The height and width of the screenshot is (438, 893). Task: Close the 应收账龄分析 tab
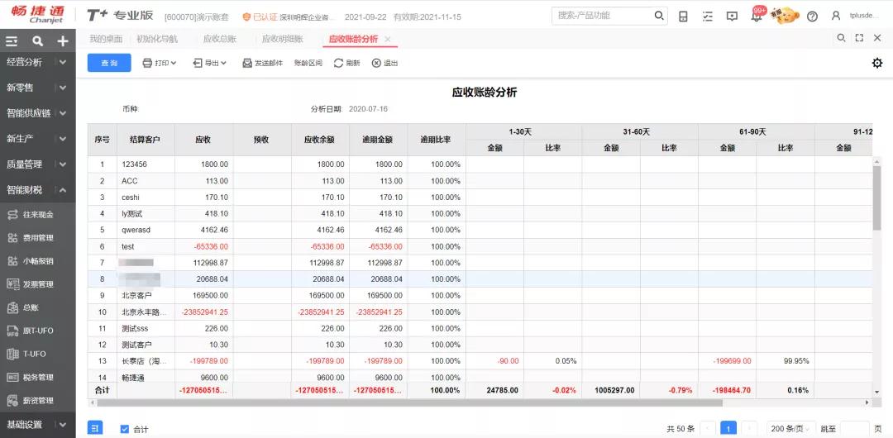(x=388, y=40)
